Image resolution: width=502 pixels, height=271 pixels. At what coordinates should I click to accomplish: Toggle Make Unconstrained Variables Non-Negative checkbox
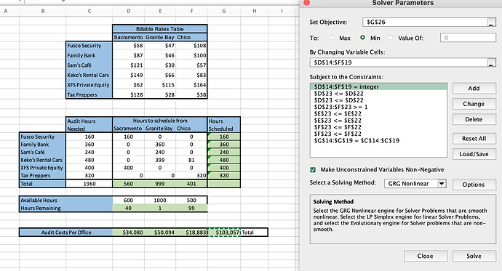[x=313, y=170]
